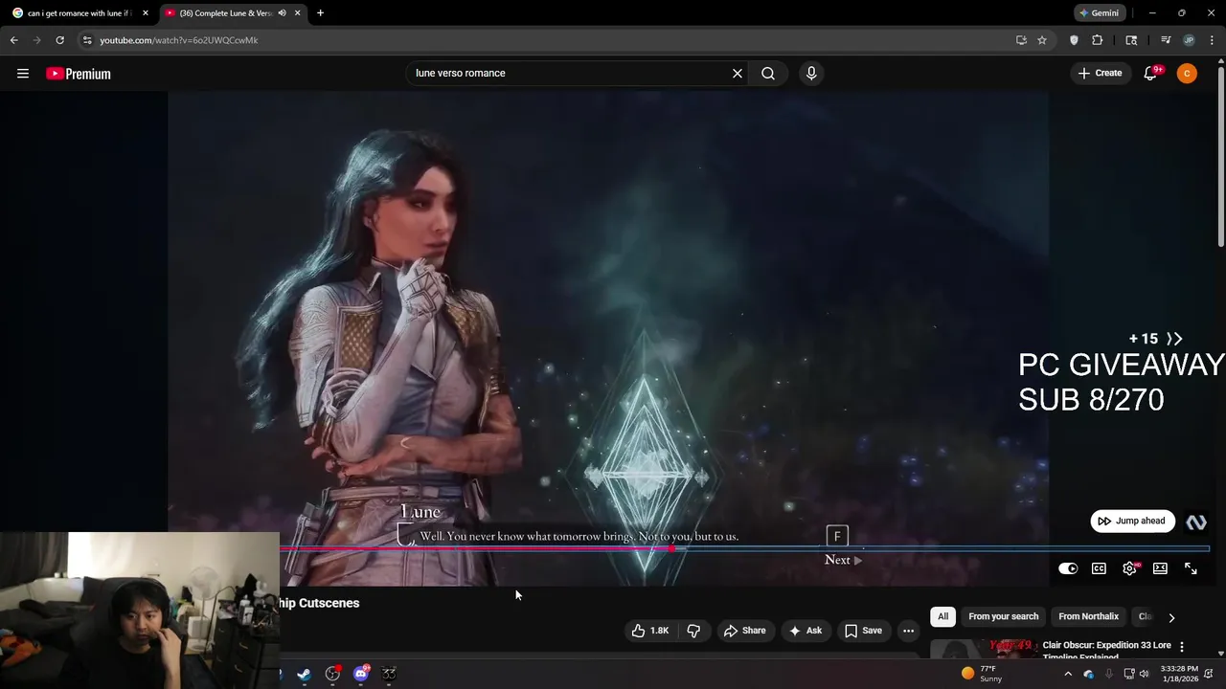Open the Extensions puzzle menu
Screen dimensions: 1226x689
[x=1098, y=40]
